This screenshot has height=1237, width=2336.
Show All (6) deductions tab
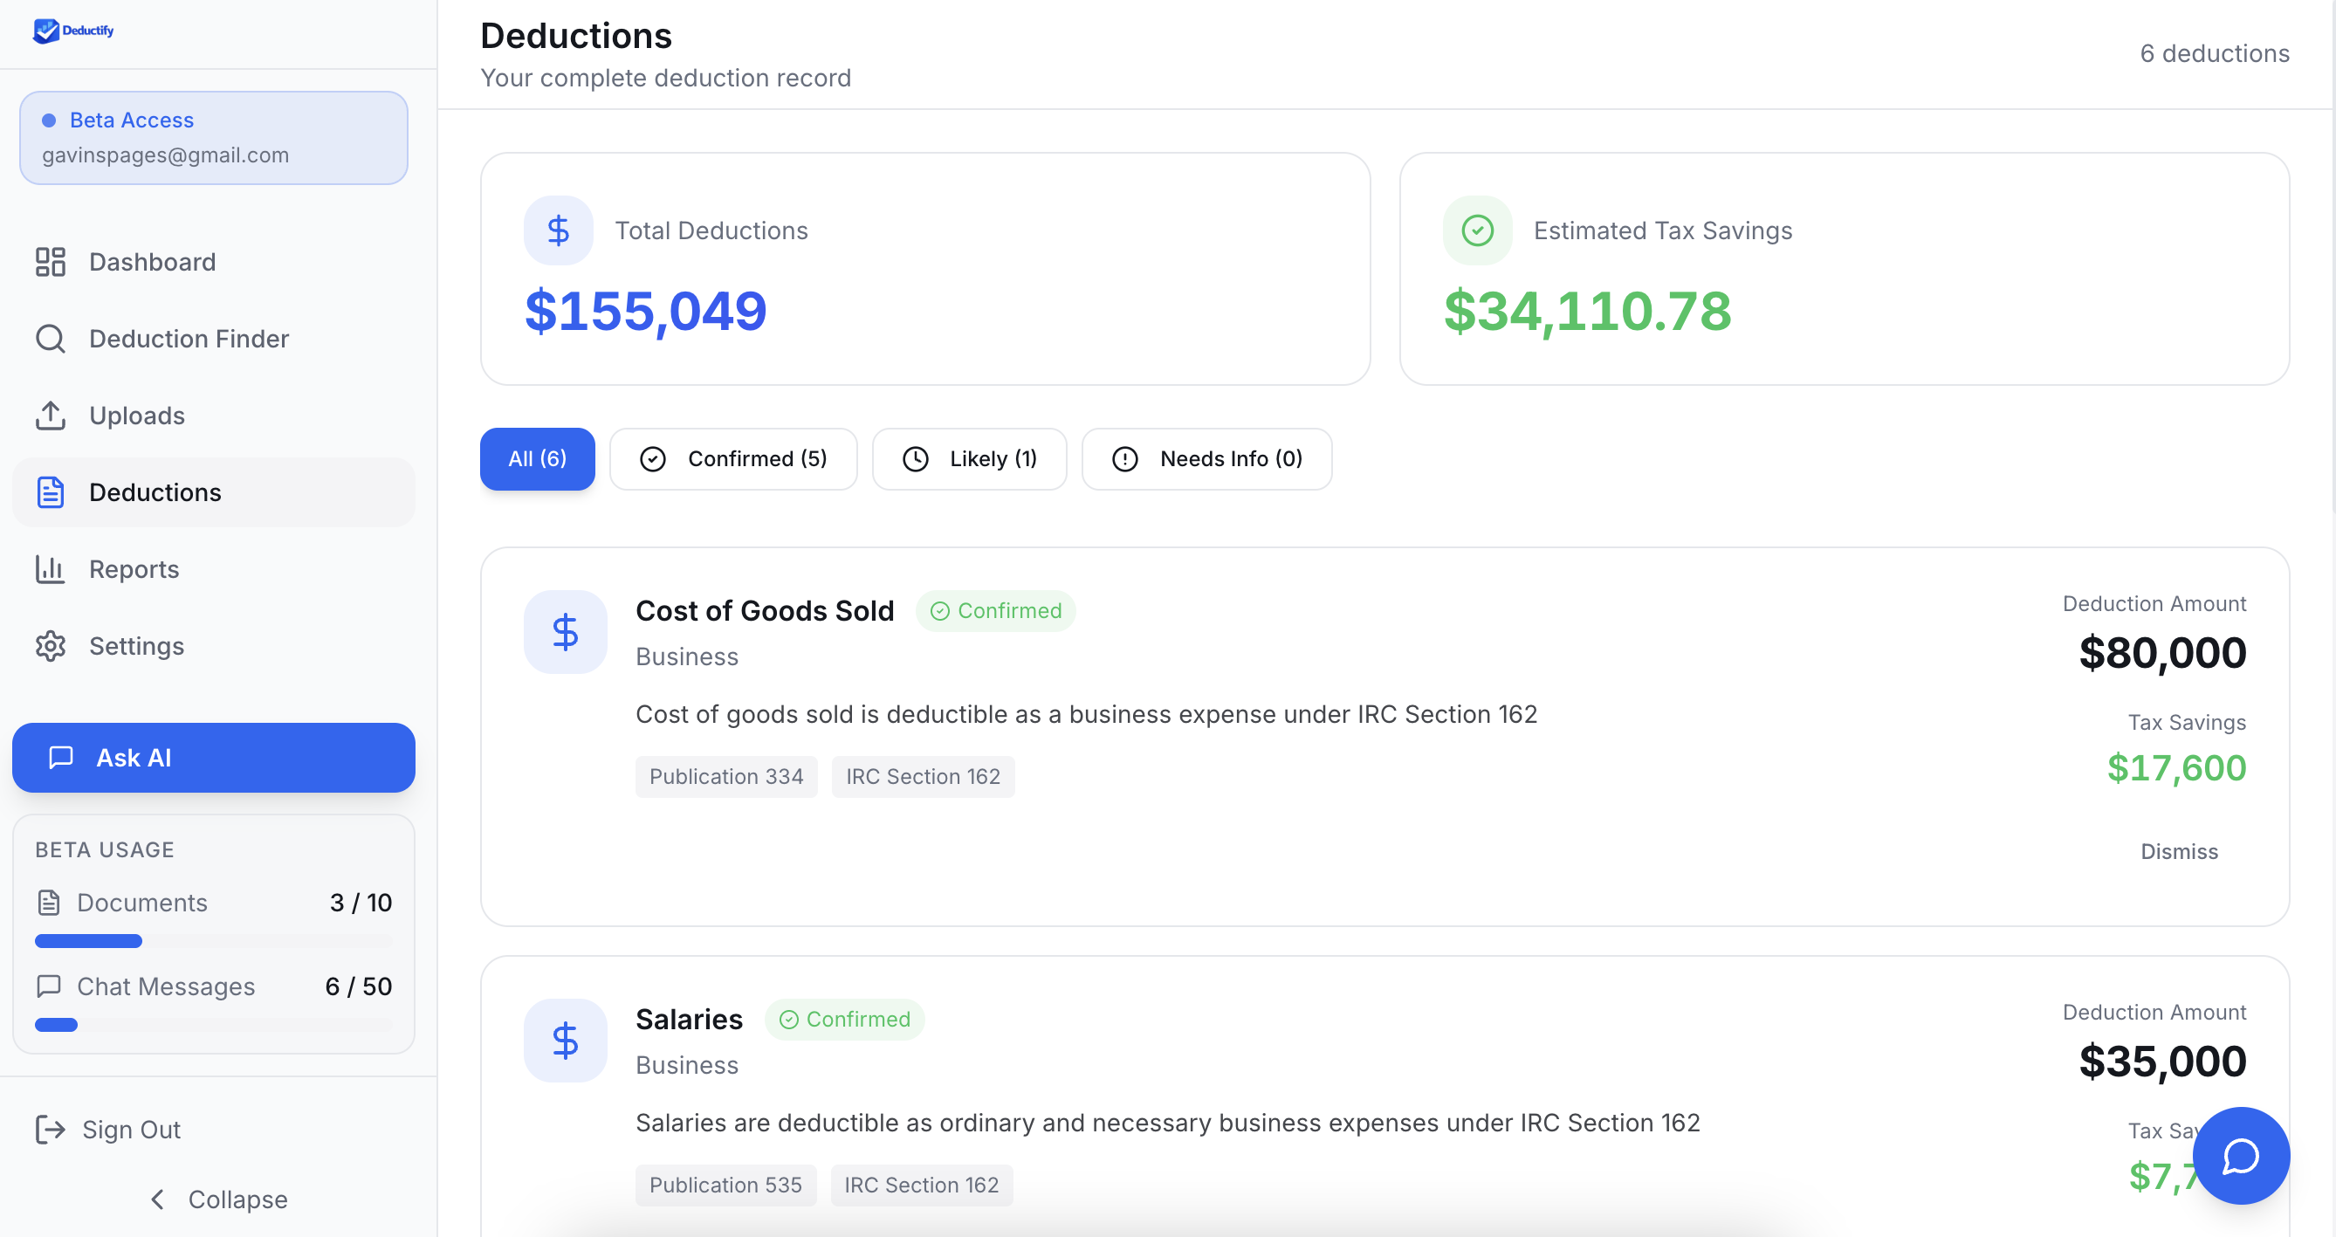[537, 459]
